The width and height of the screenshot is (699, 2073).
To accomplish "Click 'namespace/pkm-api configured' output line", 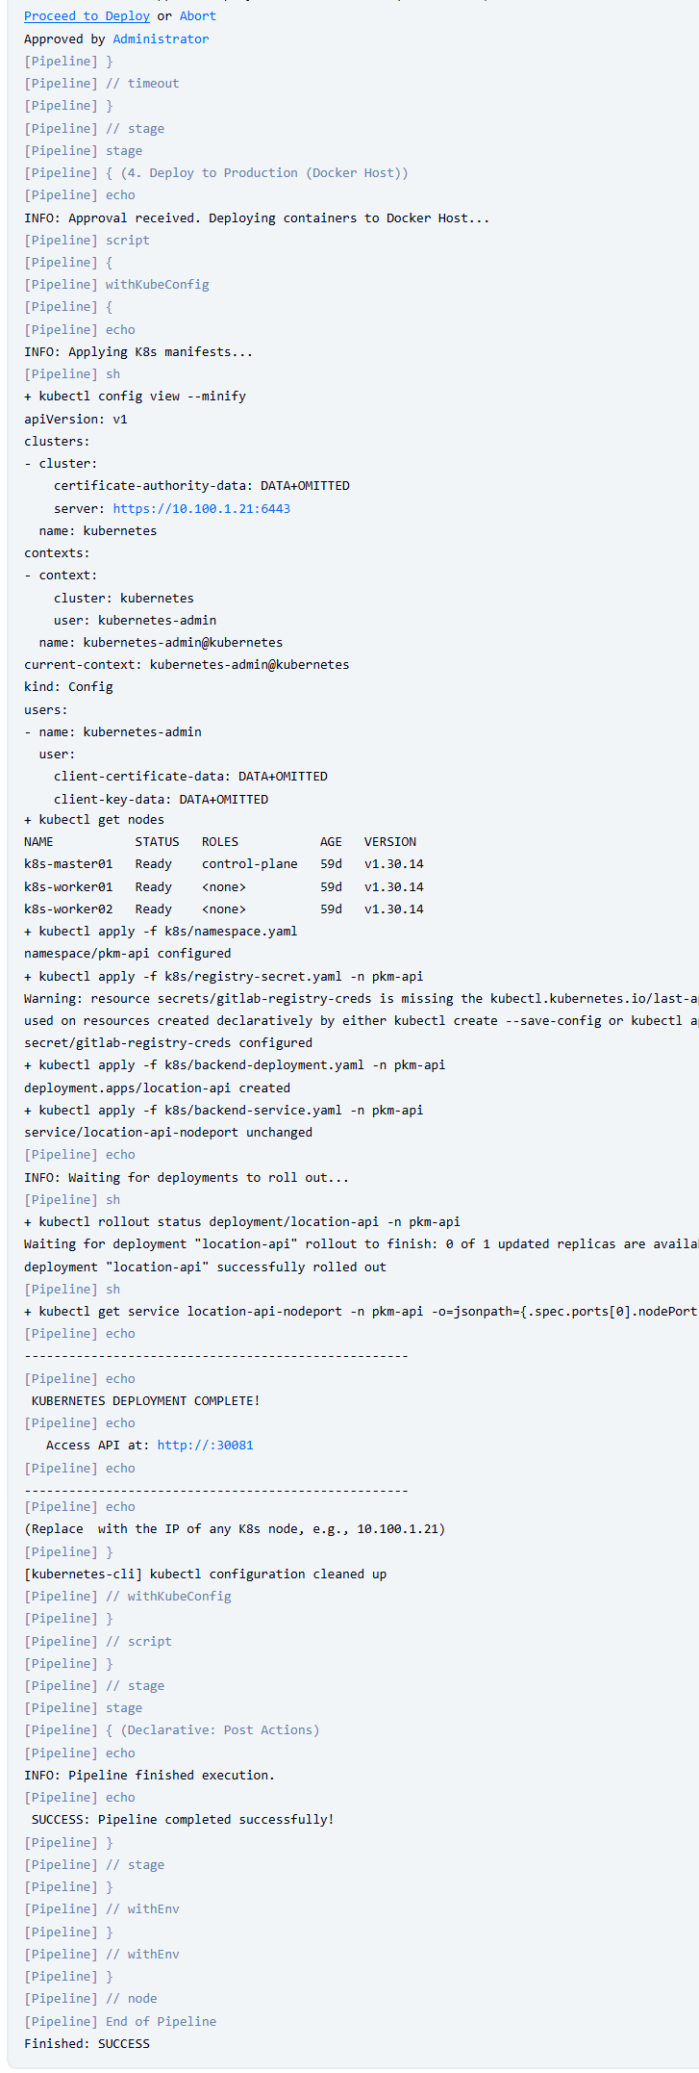I will coord(127,954).
